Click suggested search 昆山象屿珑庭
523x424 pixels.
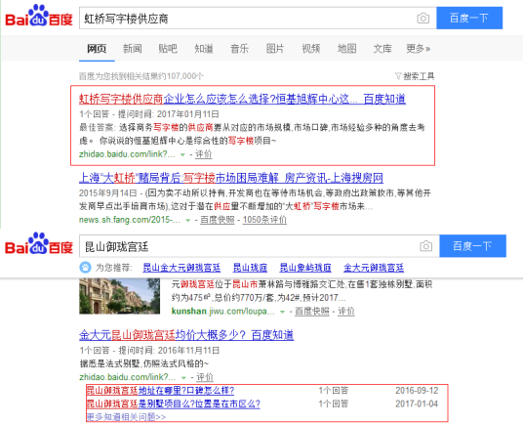click(305, 268)
